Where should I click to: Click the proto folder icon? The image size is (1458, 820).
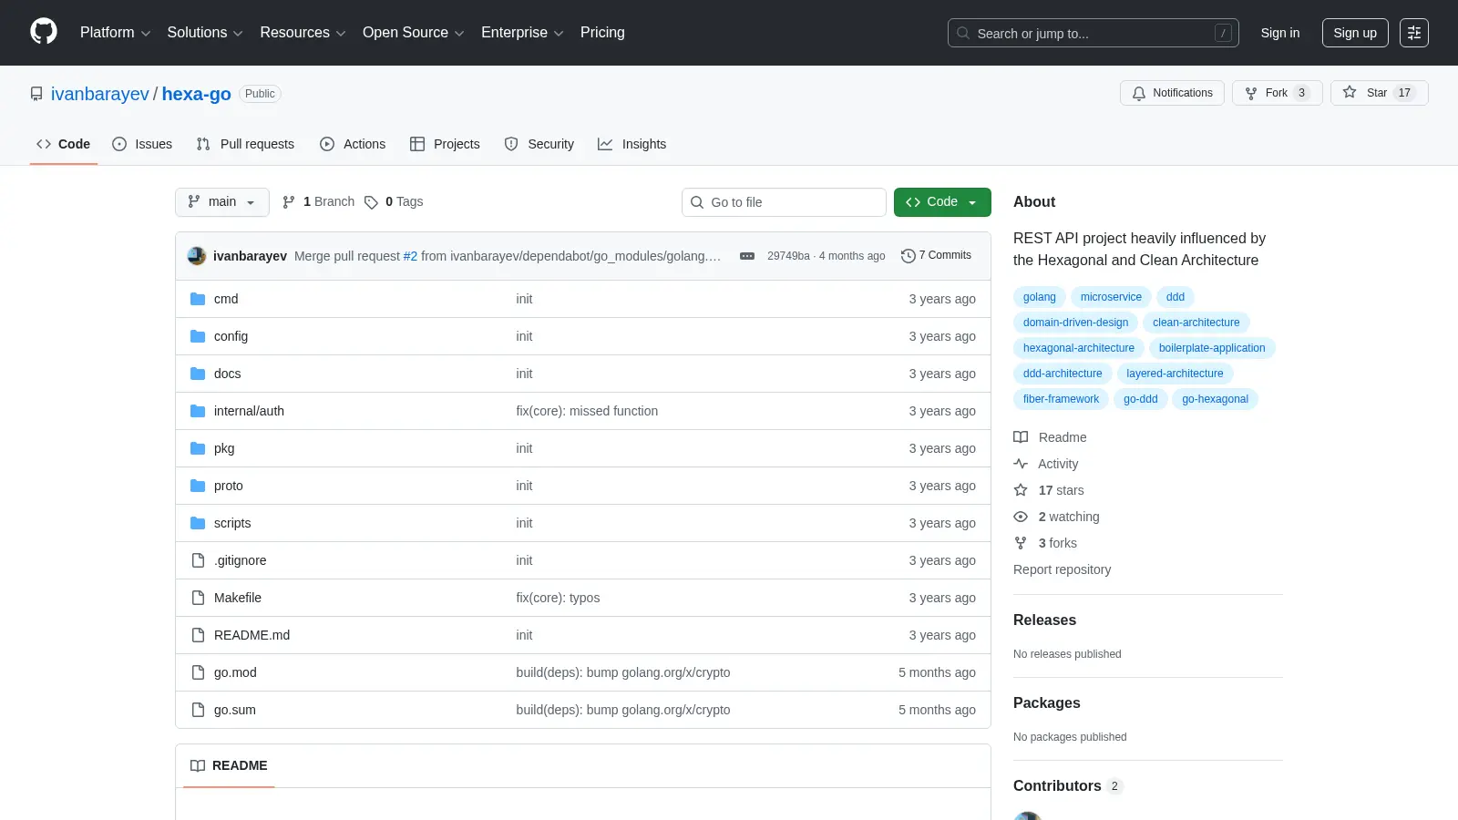(198, 486)
